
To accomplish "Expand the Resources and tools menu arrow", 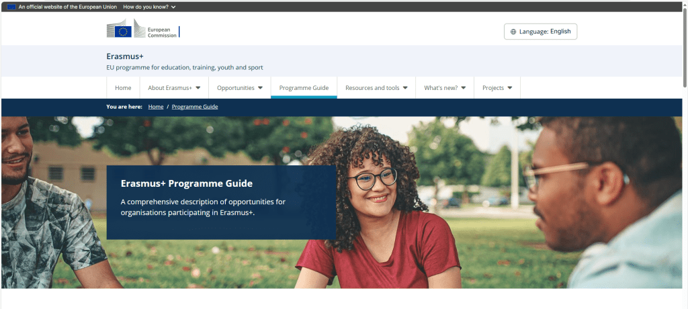I will (x=405, y=88).
